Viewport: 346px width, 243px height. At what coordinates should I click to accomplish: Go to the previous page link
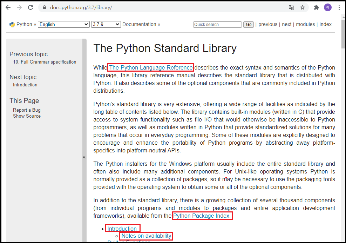[268, 24]
